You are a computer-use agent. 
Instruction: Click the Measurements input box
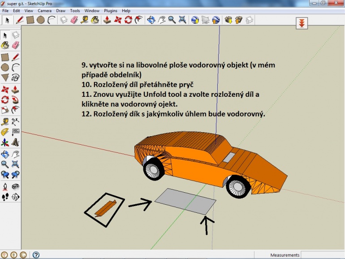click(322, 255)
